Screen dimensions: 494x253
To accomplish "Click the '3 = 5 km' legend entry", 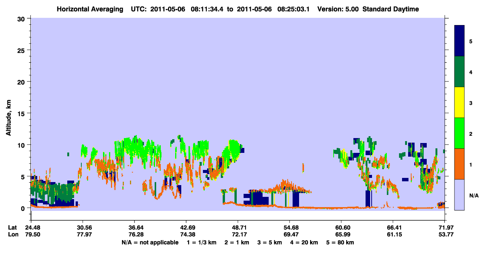I will tap(269, 242).
